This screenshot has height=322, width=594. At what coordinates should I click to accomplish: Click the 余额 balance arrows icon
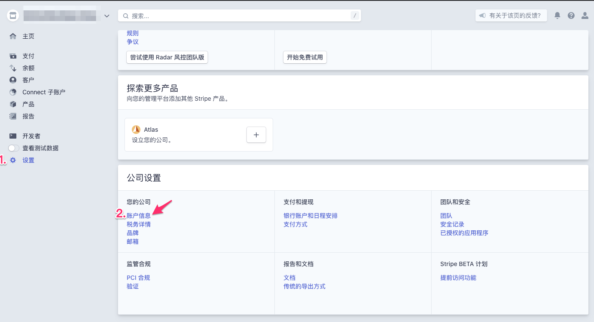13,68
